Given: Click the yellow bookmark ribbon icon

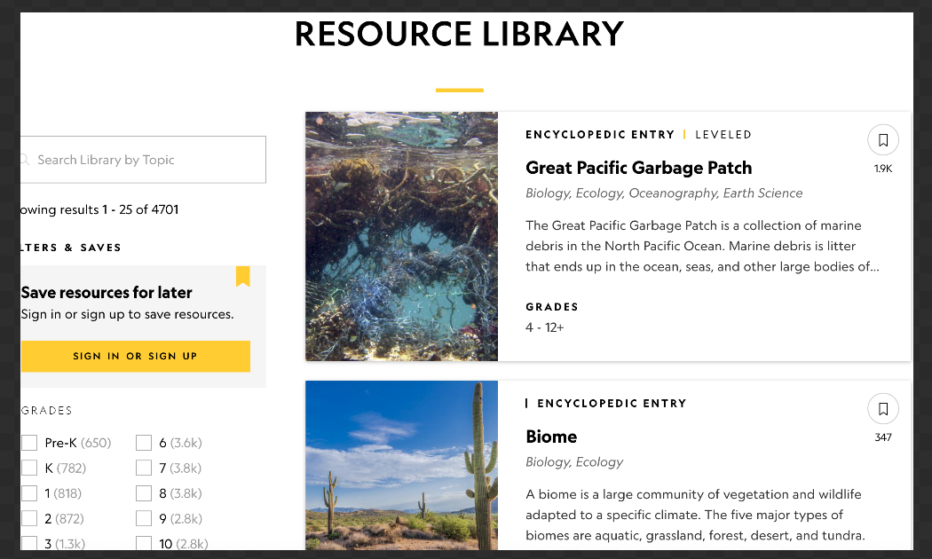Looking at the screenshot, I should [x=242, y=277].
